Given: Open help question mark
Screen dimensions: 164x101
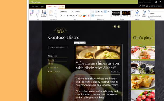Looking at the screenshot, I should point(160,2).
